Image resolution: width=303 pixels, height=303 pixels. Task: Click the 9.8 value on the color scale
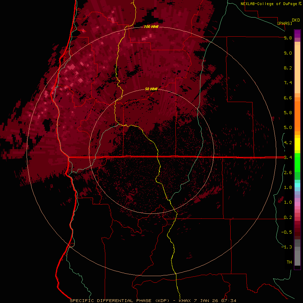(288, 38)
